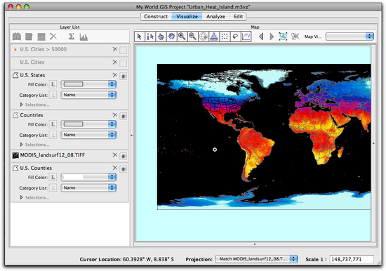
Task: Click the Countries polygon layer icon
Action: click(x=15, y=115)
